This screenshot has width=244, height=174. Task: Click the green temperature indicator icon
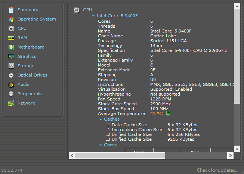click(x=168, y=113)
